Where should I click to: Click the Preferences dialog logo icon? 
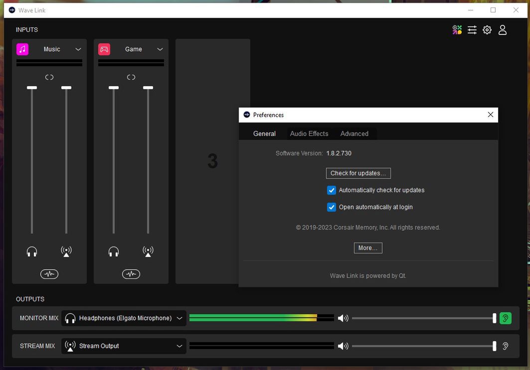click(x=247, y=115)
